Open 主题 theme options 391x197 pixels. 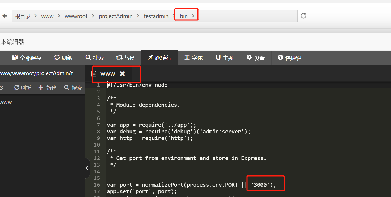pyautogui.click(x=225, y=58)
